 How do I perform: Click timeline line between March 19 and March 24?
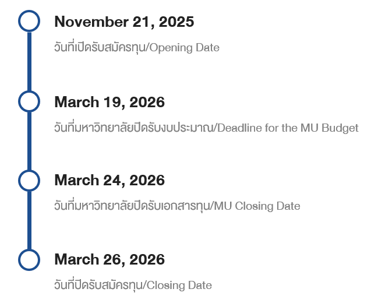pyautogui.click(x=29, y=140)
